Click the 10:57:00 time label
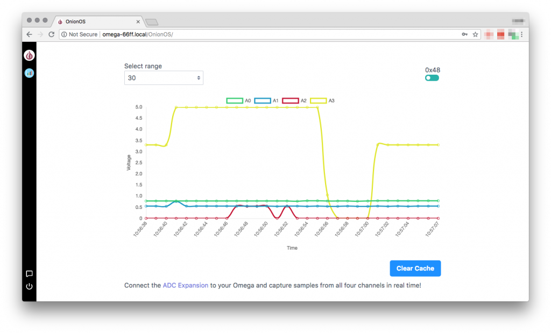 tap(362, 229)
